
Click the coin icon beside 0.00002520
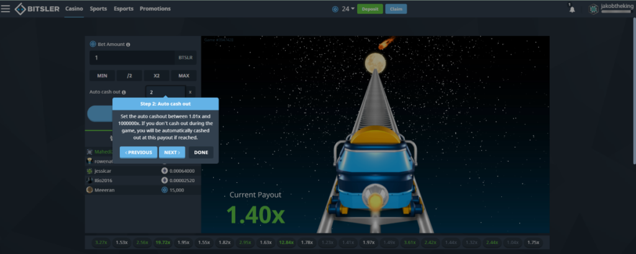164,180
